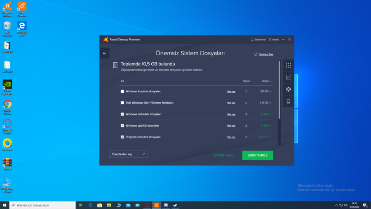The height and width of the screenshot is (209, 371).
Task: Click Yok say for Eski Windows Geri Yükleme
Action: pos(231,103)
